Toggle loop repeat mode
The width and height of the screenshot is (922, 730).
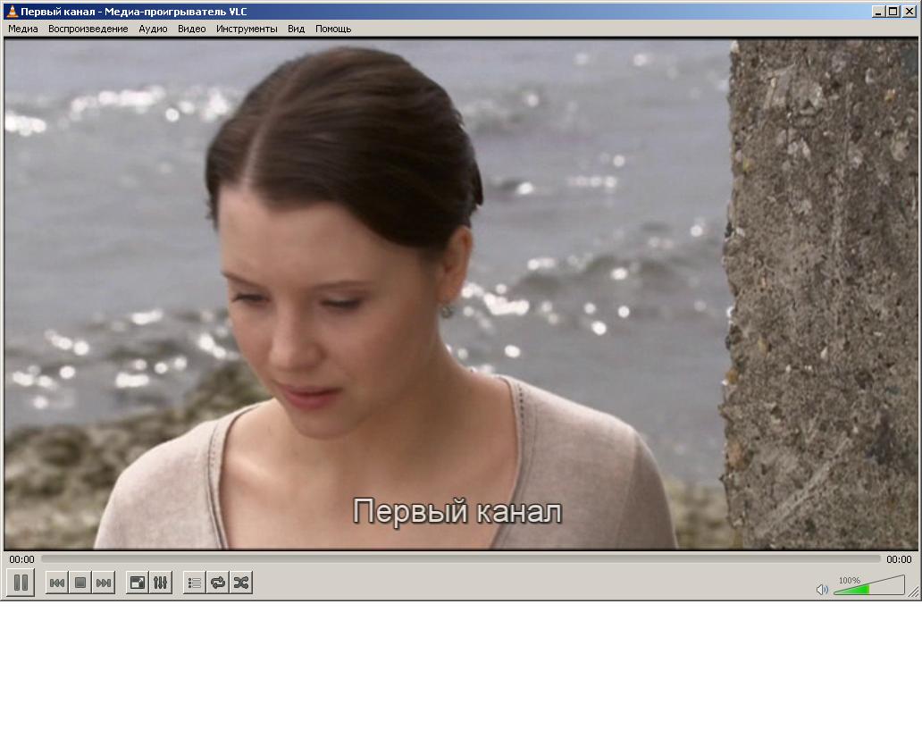click(x=218, y=583)
